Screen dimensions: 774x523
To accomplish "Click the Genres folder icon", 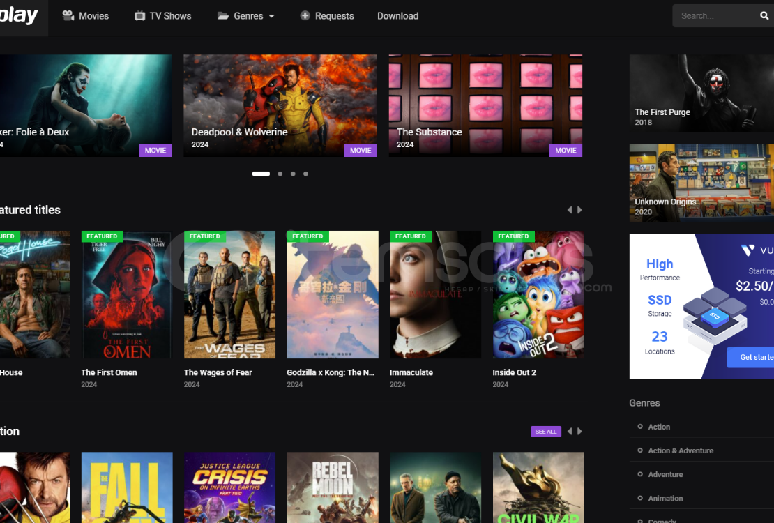I will click(x=223, y=16).
